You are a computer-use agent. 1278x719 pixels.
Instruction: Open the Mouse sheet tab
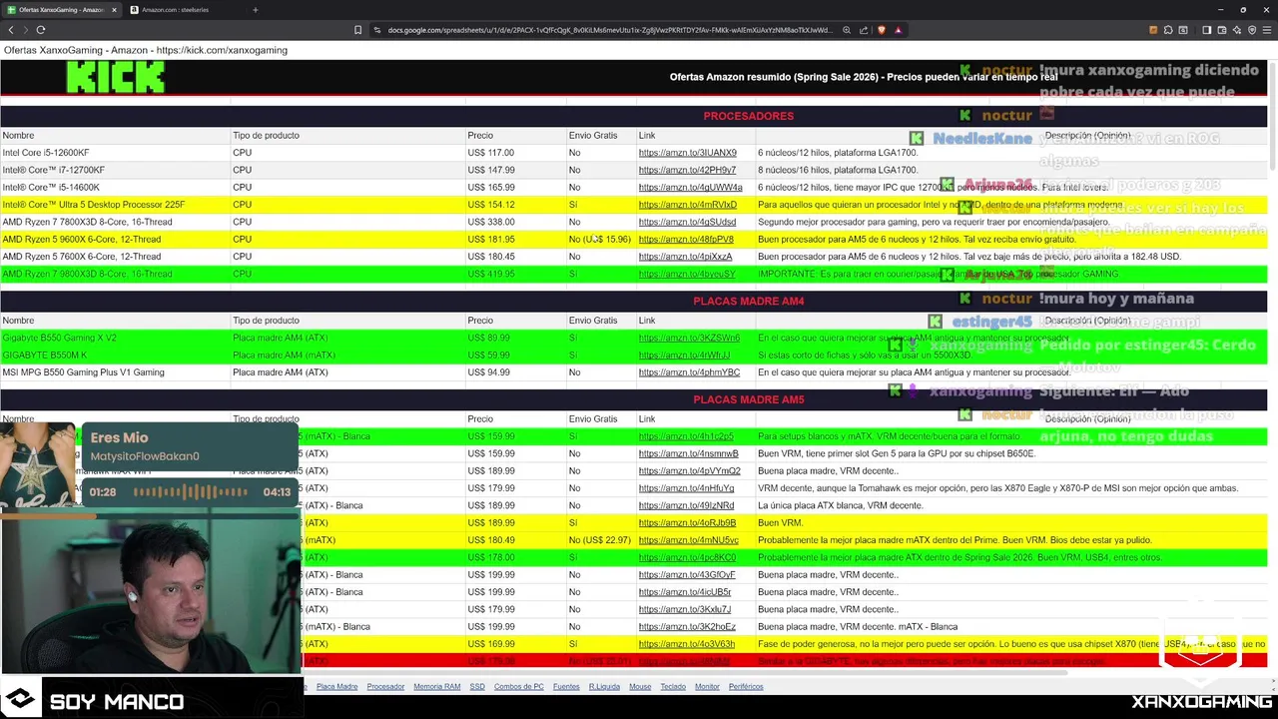click(640, 687)
